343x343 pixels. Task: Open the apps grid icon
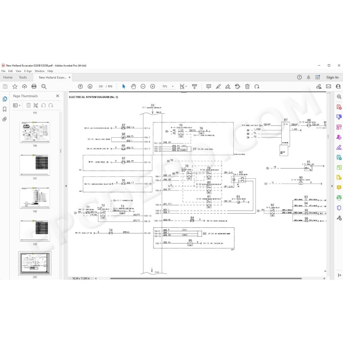tap(318, 77)
